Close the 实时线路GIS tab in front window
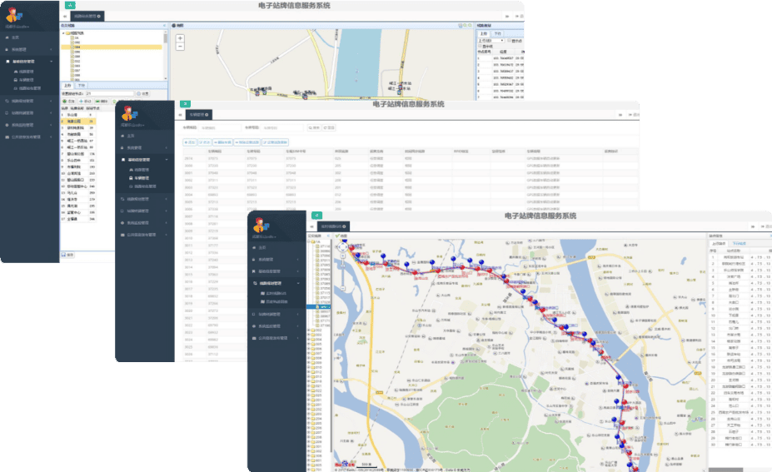 pos(344,226)
